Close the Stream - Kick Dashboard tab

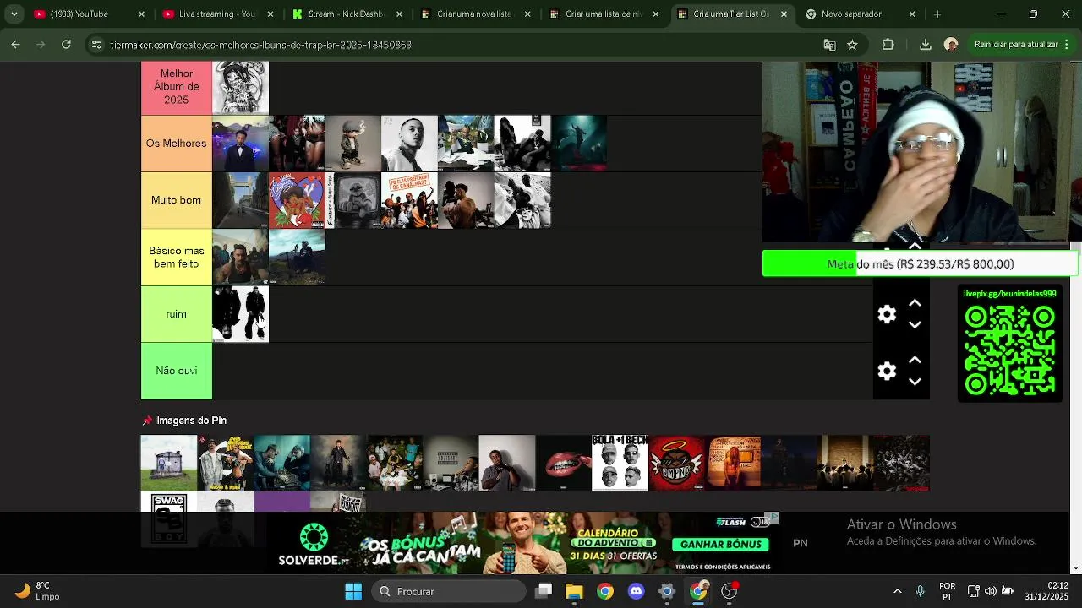pos(399,14)
